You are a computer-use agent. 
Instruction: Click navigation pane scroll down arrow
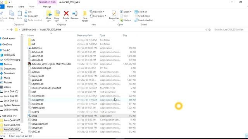pyautogui.click(x=22, y=132)
